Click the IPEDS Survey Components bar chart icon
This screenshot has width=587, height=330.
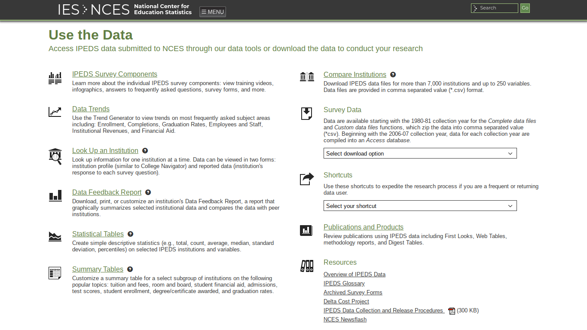pos(55,78)
